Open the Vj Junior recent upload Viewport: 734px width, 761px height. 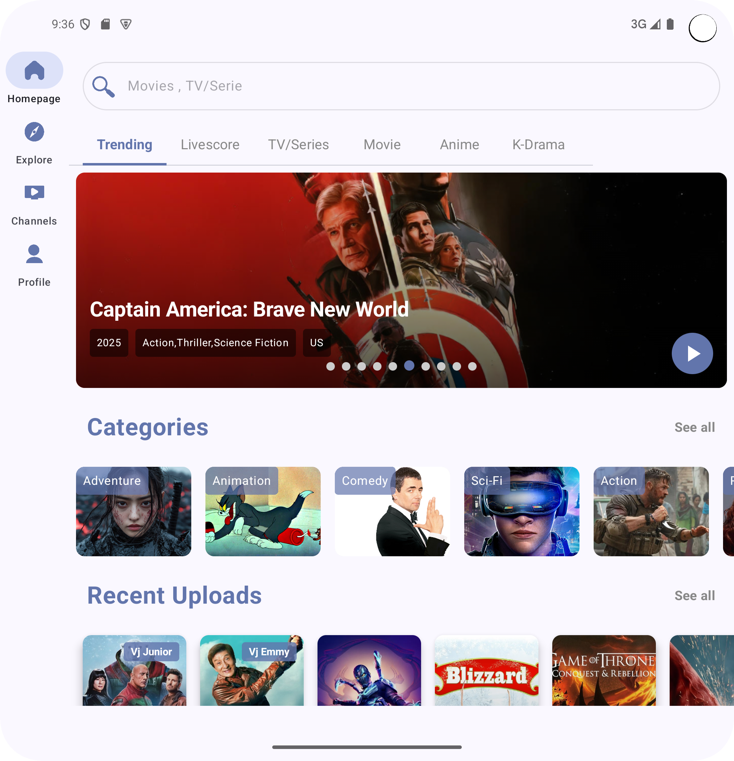pos(134,670)
